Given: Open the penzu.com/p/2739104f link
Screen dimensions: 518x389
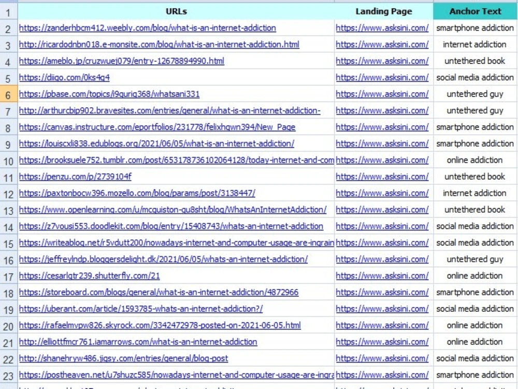Looking at the screenshot, I should [x=75, y=177].
